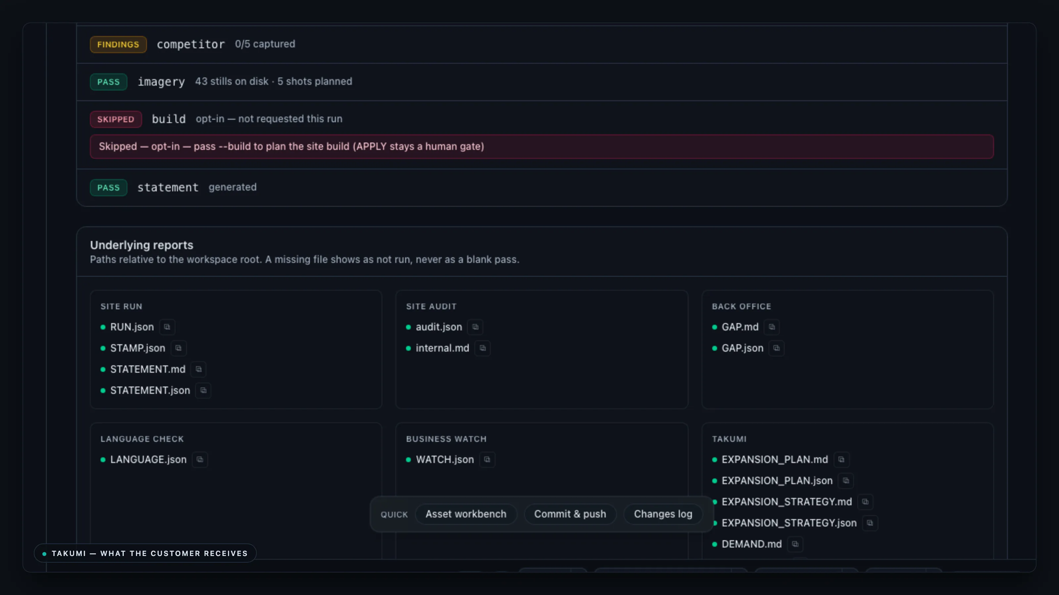Click '43 stills on disk' text
Viewport: 1059px width, 595px height.
point(231,81)
